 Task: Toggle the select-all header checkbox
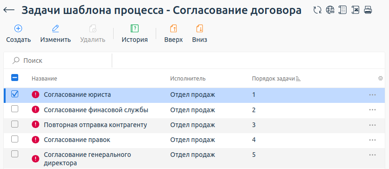pyautogui.click(x=15, y=78)
